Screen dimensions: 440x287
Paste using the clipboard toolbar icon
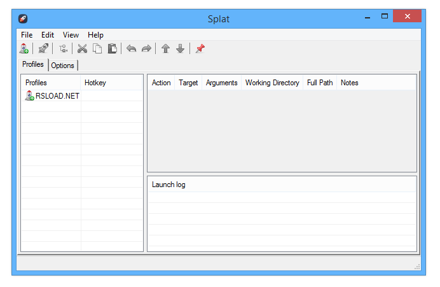pyautogui.click(x=113, y=48)
